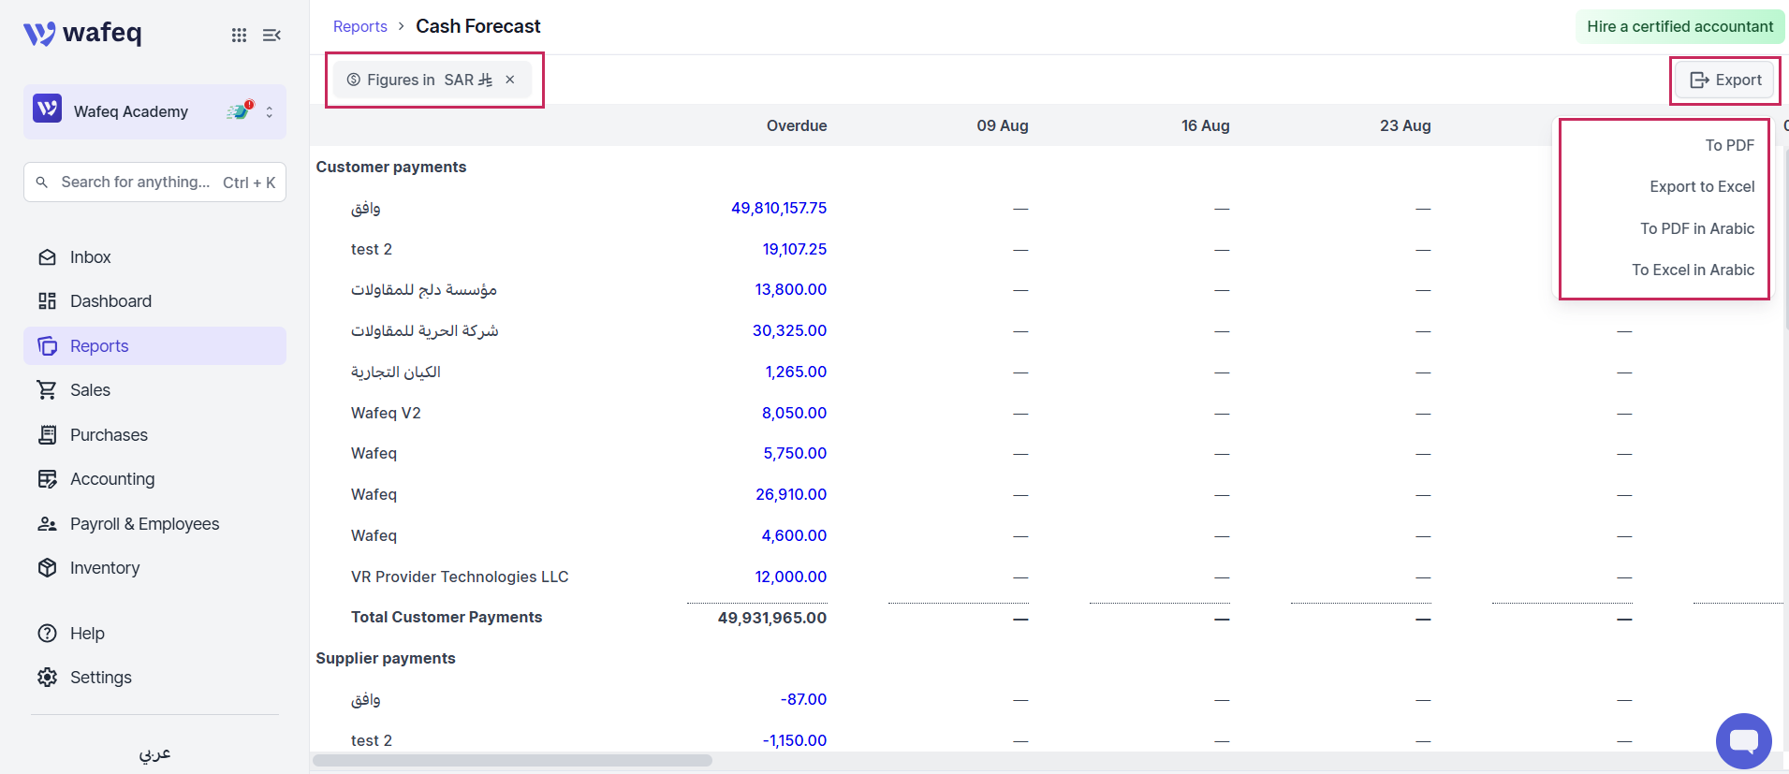Screen dimensions: 1789x774
Task: Click the VR Provider Technologies LLC row label
Action: [x=460, y=577]
